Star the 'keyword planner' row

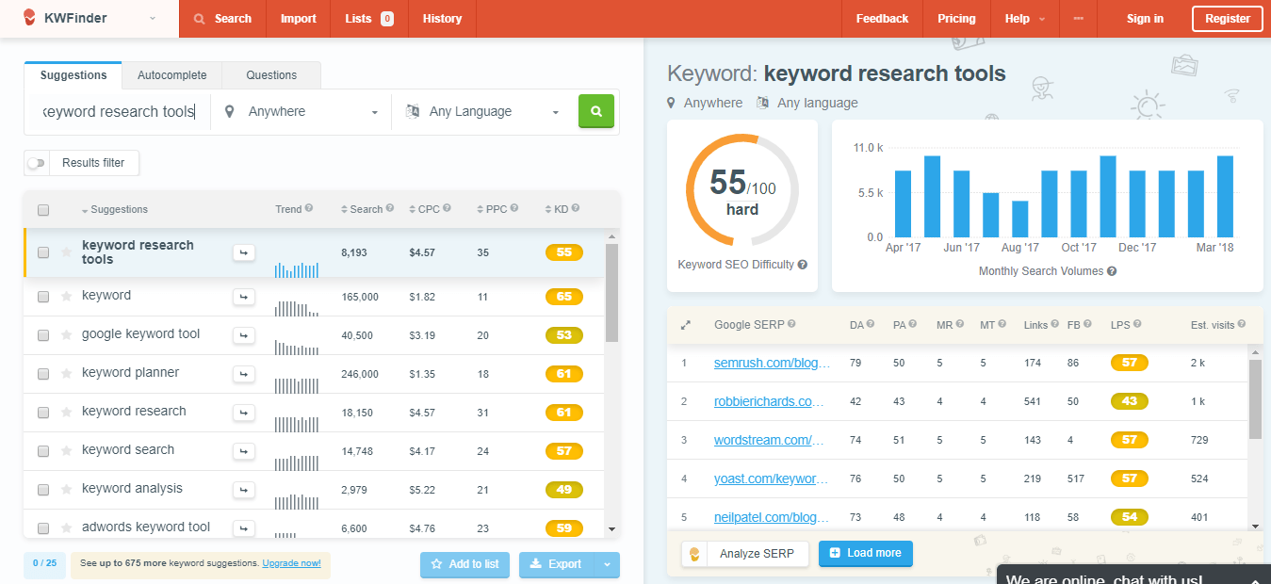[x=66, y=374]
